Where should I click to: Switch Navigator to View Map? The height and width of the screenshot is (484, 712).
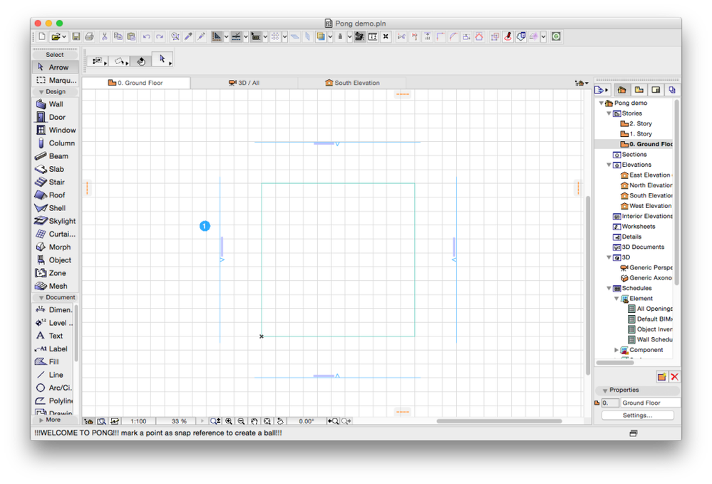639,90
